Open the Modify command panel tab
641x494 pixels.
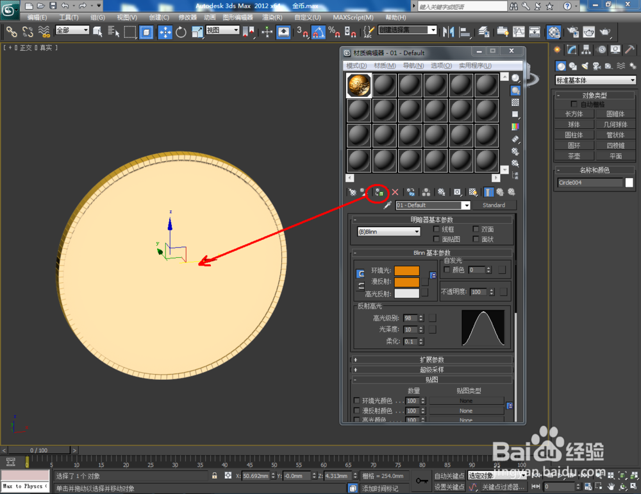572,50
